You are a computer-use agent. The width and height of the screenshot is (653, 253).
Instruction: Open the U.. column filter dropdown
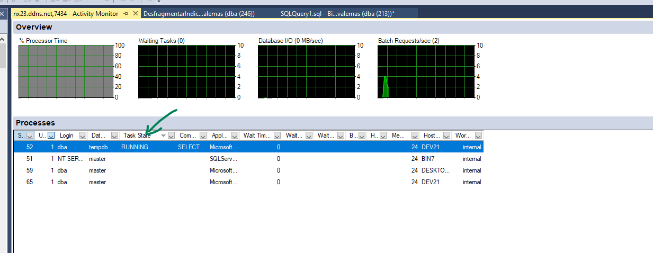(51, 135)
